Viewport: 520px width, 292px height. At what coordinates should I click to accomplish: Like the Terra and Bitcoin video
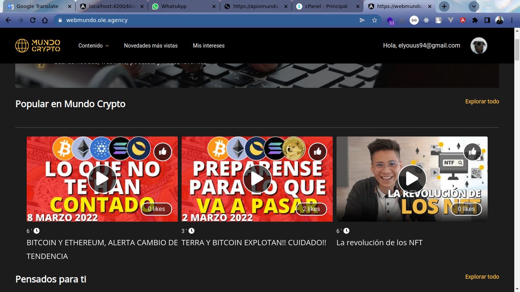tap(317, 152)
